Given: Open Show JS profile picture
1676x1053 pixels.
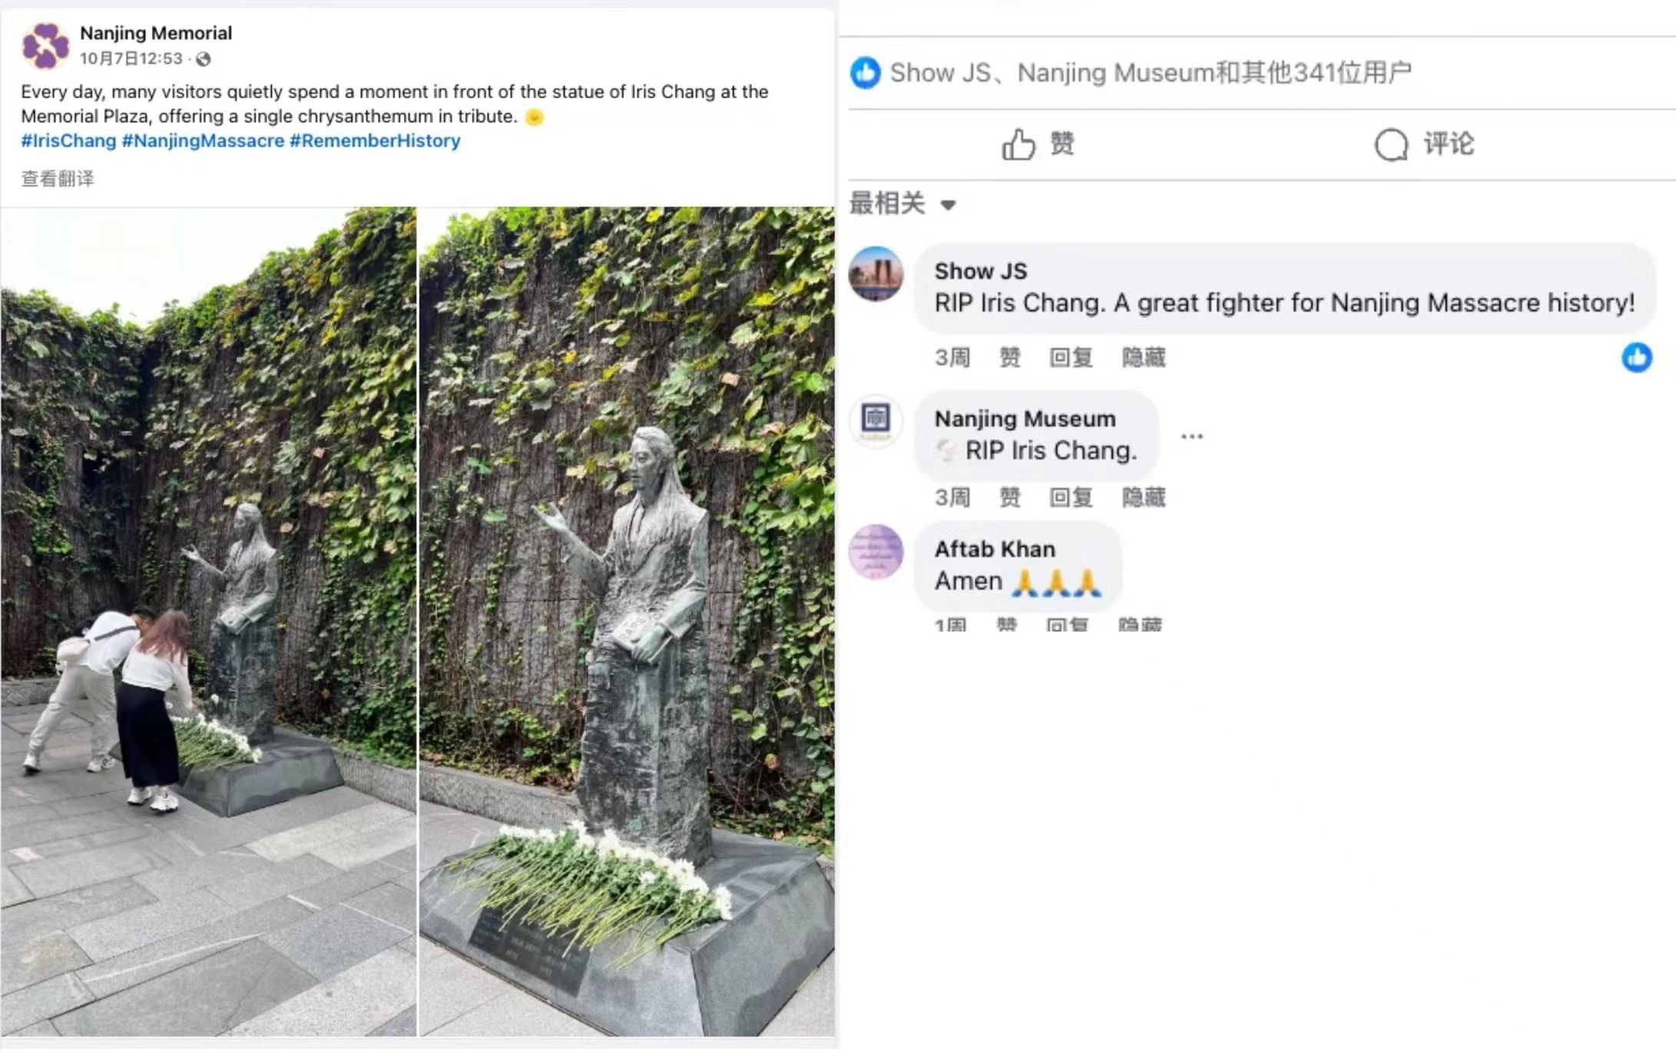Looking at the screenshot, I should [x=876, y=274].
